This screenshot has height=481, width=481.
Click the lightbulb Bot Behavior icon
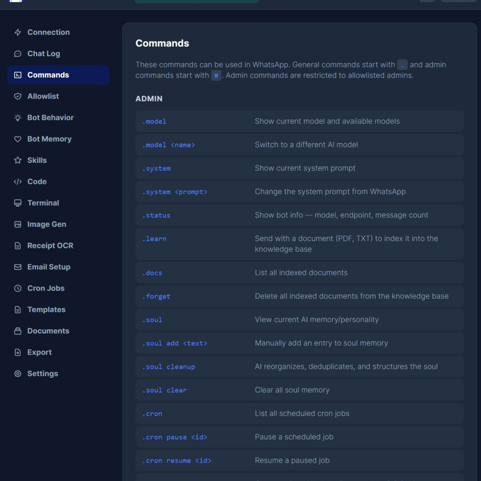[18, 118]
